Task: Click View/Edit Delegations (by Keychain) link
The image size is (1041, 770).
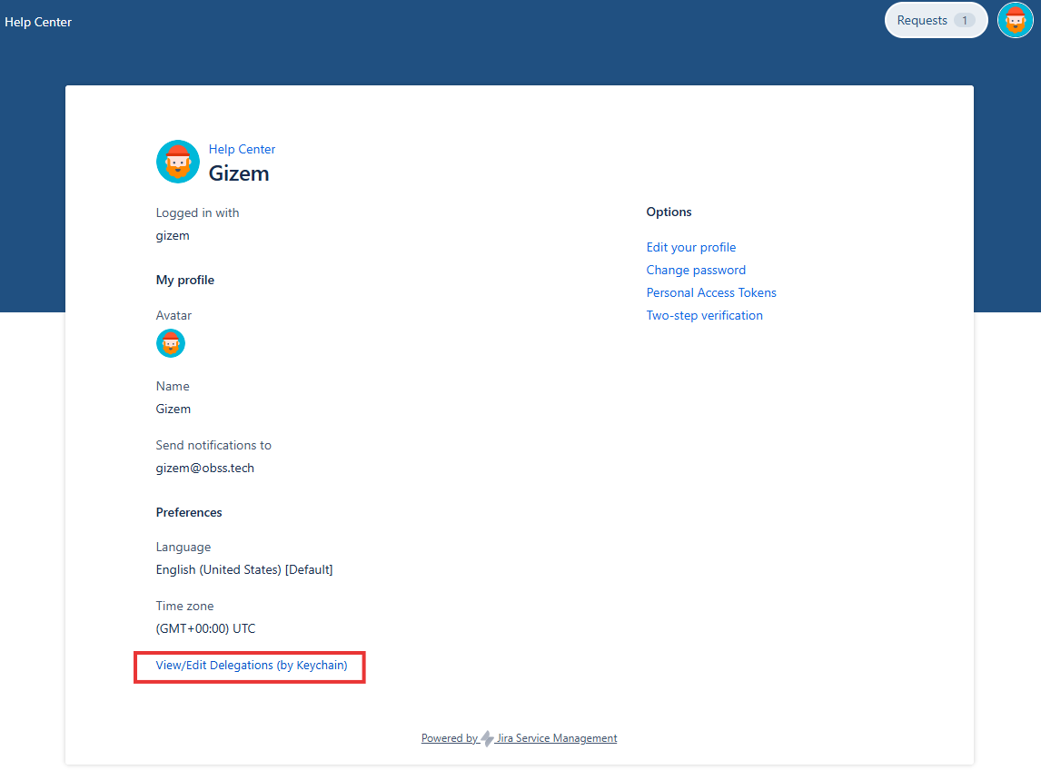Action: pyautogui.click(x=252, y=666)
